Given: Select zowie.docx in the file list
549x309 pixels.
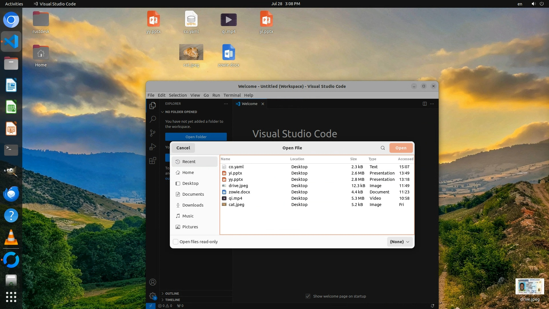Looking at the screenshot, I should click(239, 192).
